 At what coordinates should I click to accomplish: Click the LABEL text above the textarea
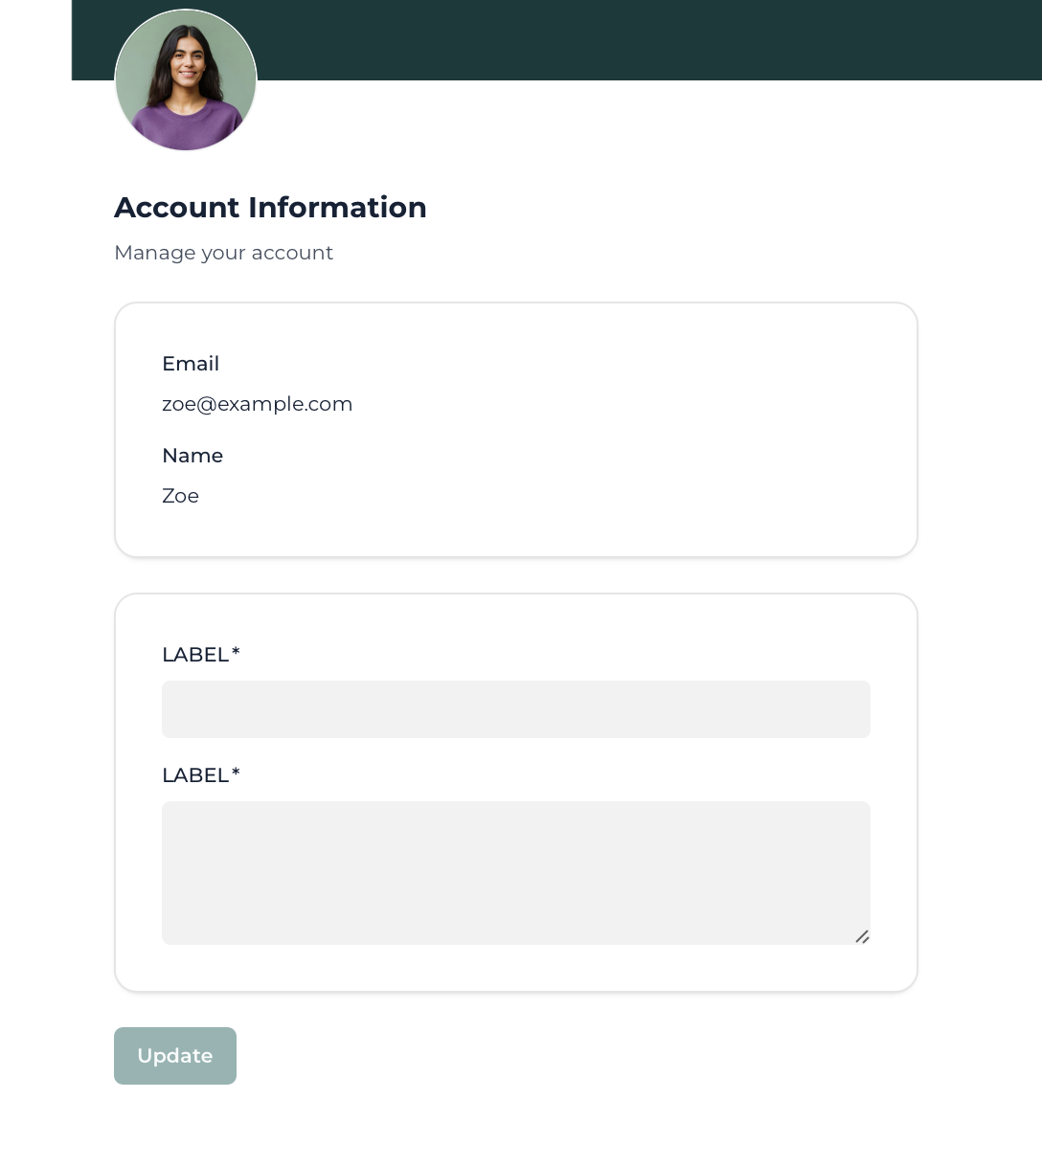[x=194, y=775]
